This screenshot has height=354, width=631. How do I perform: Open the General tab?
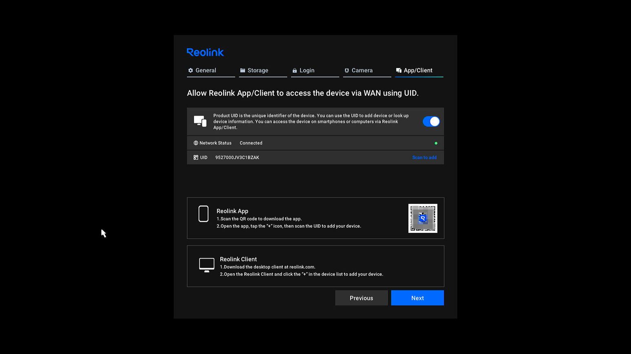[x=210, y=71]
